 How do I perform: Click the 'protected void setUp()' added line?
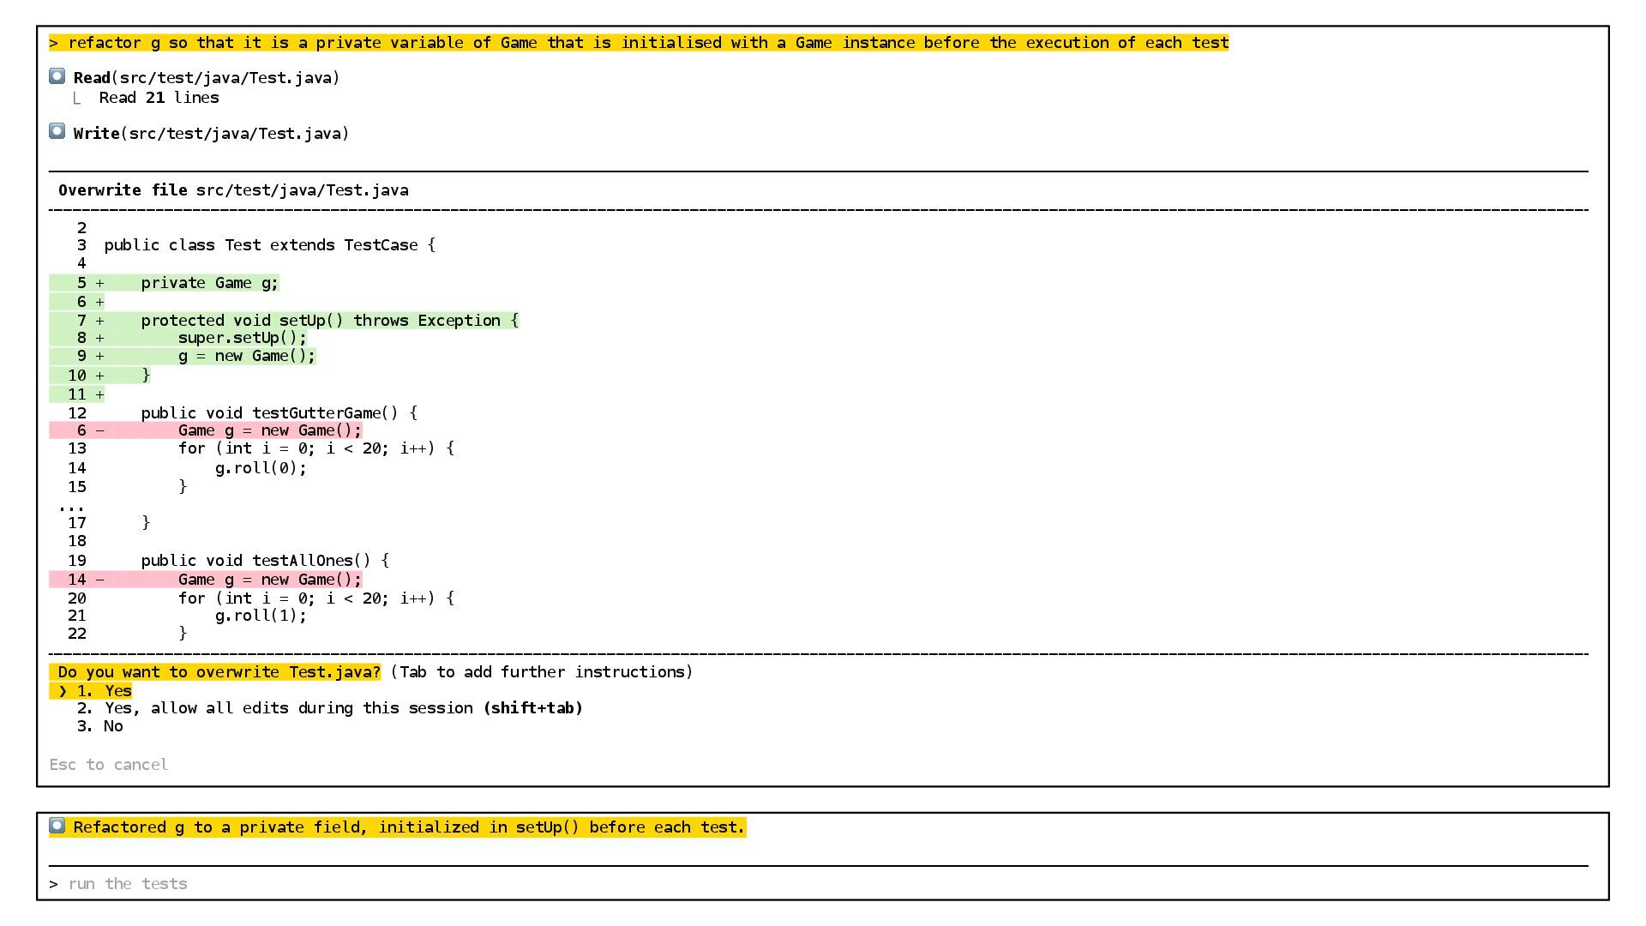pyautogui.click(x=329, y=321)
